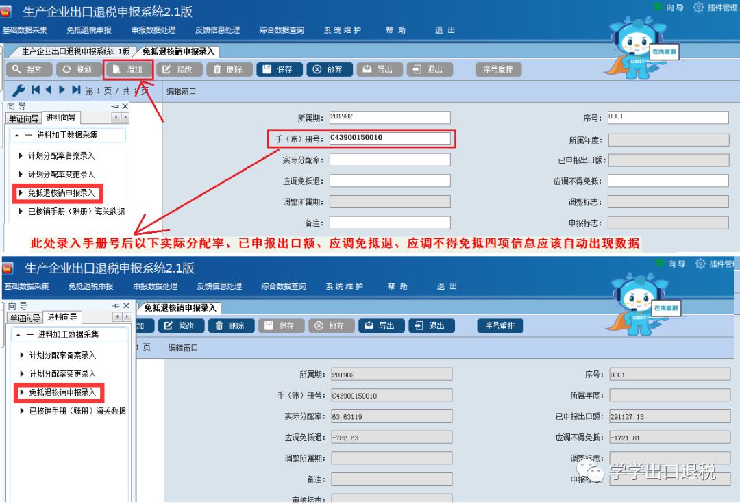
Task: Go to previous page using the left triangle
Action: pos(49,90)
